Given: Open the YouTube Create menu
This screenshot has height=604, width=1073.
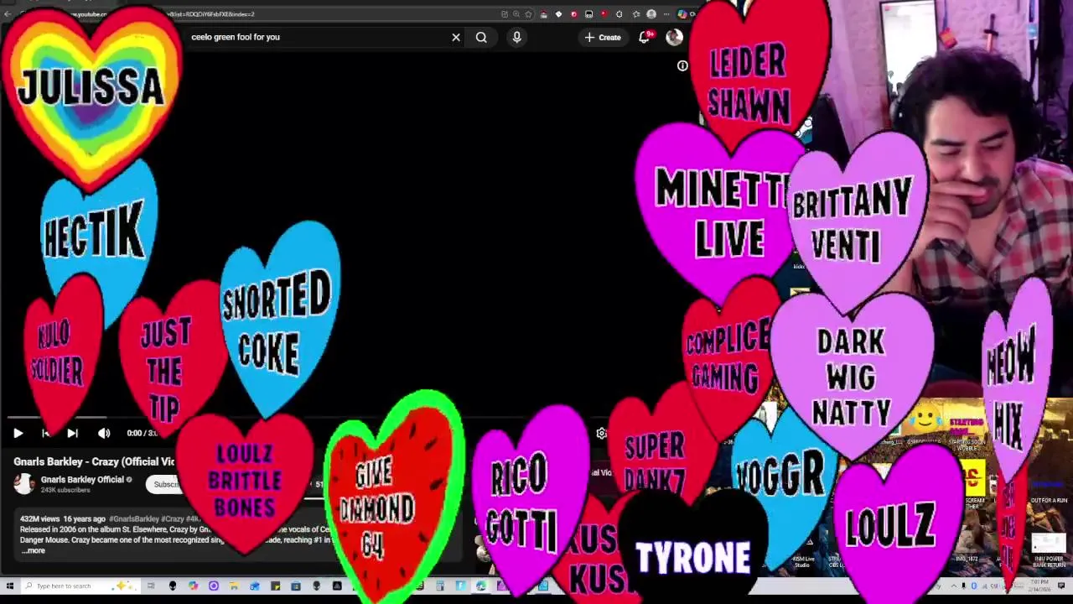Looking at the screenshot, I should click(x=603, y=37).
